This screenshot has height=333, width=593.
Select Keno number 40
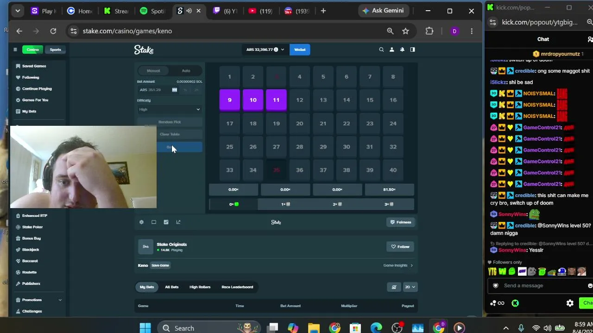click(x=393, y=170)
